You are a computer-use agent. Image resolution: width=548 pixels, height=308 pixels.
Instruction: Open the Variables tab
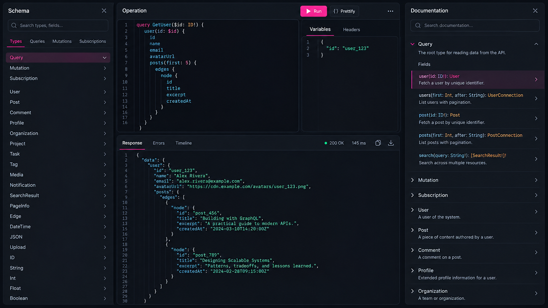(320, 29)
